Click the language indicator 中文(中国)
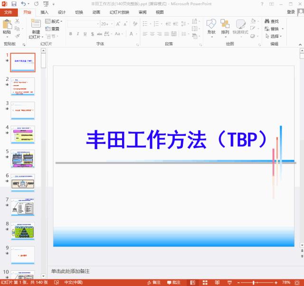 tap(74, 282)
